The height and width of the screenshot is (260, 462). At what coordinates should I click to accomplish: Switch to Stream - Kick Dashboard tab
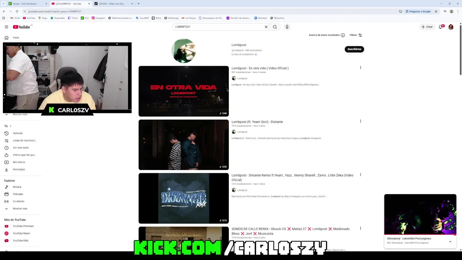(27, 4)
